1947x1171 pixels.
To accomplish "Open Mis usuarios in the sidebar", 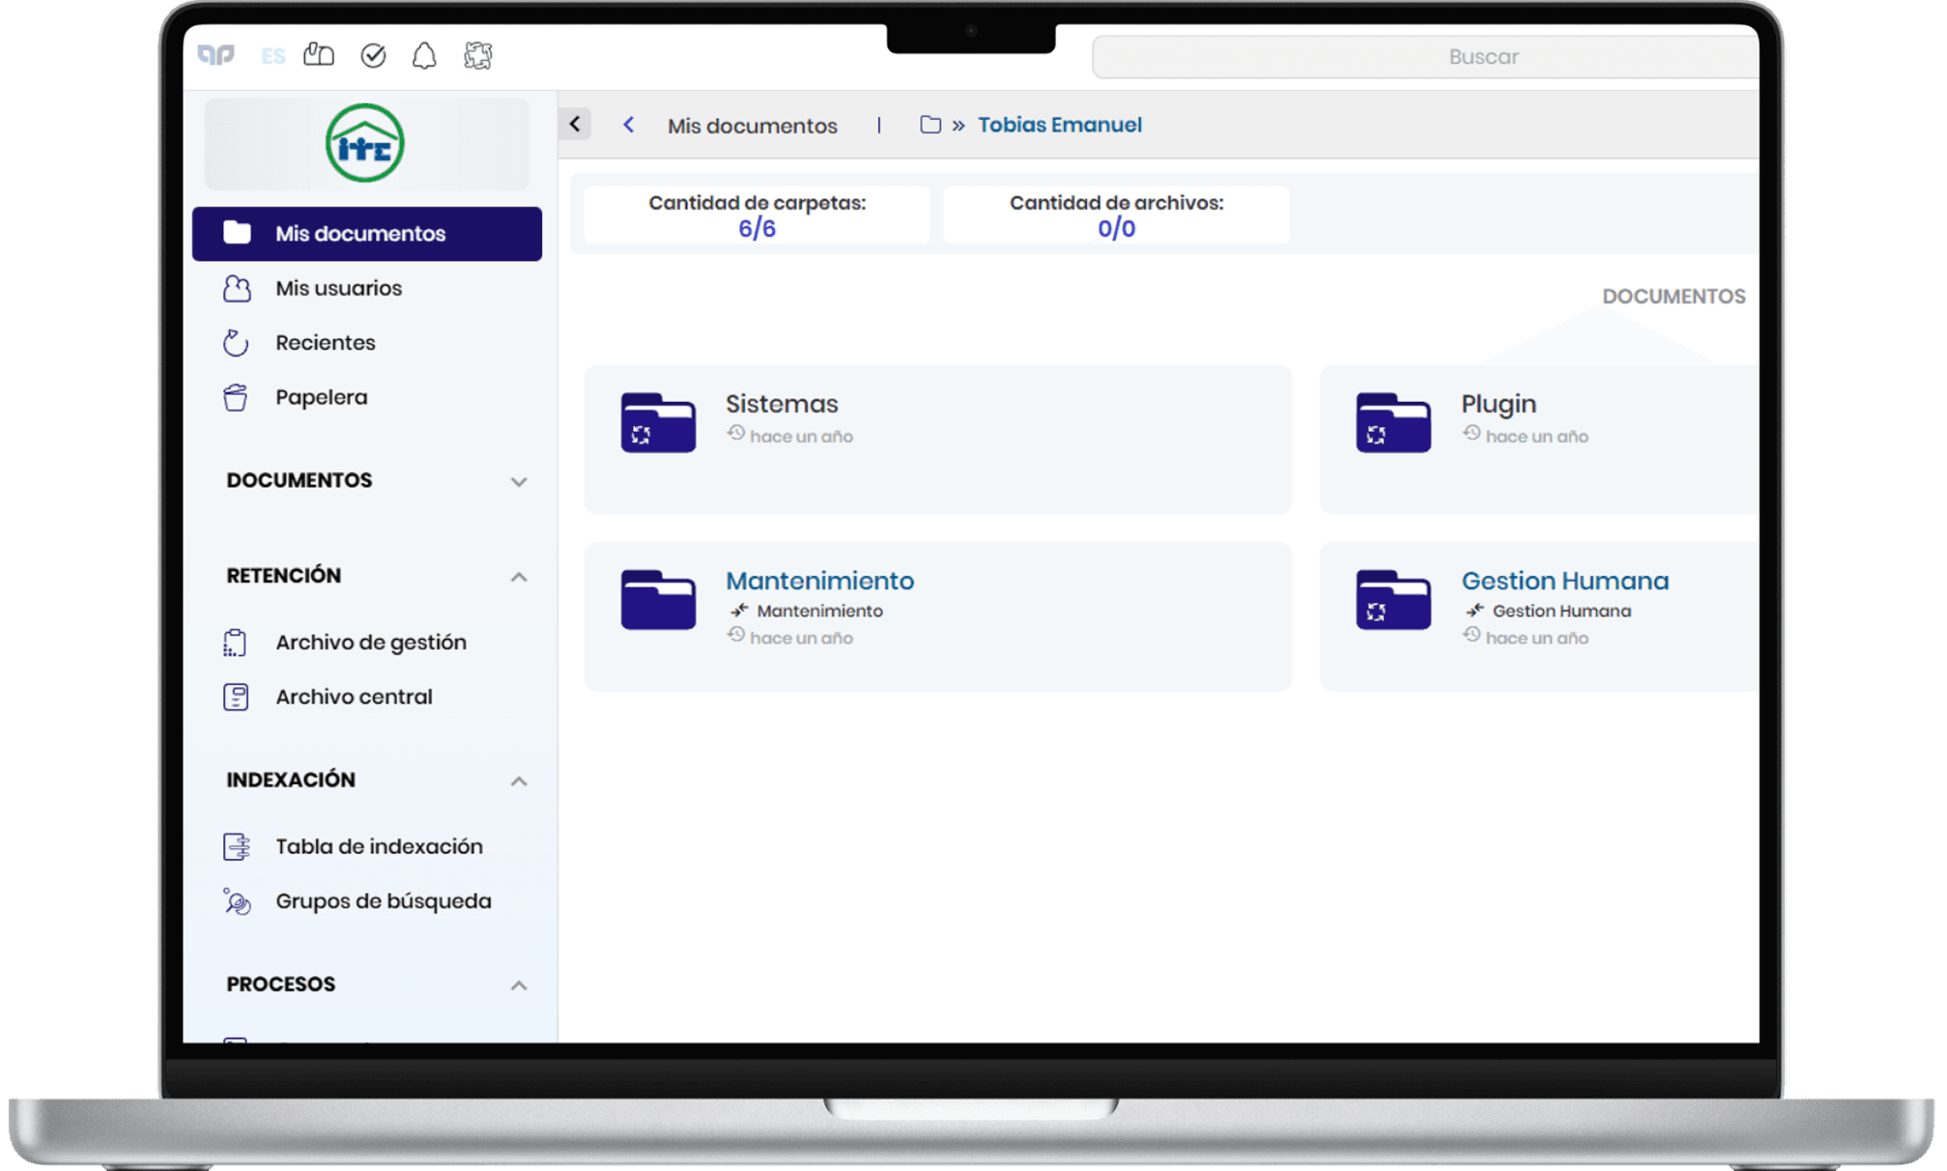I will coord(338,288).
